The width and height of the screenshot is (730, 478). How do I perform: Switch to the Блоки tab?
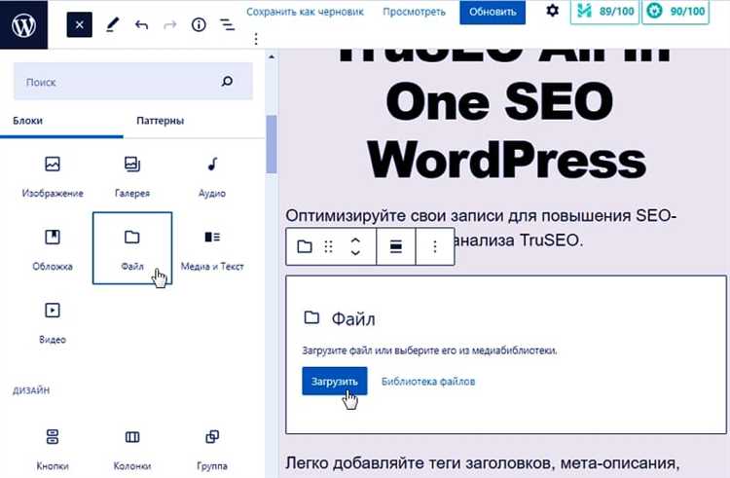coord(28,121)
